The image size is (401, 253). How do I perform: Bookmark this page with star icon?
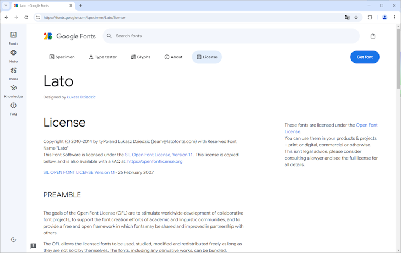[x=356, y=18]
